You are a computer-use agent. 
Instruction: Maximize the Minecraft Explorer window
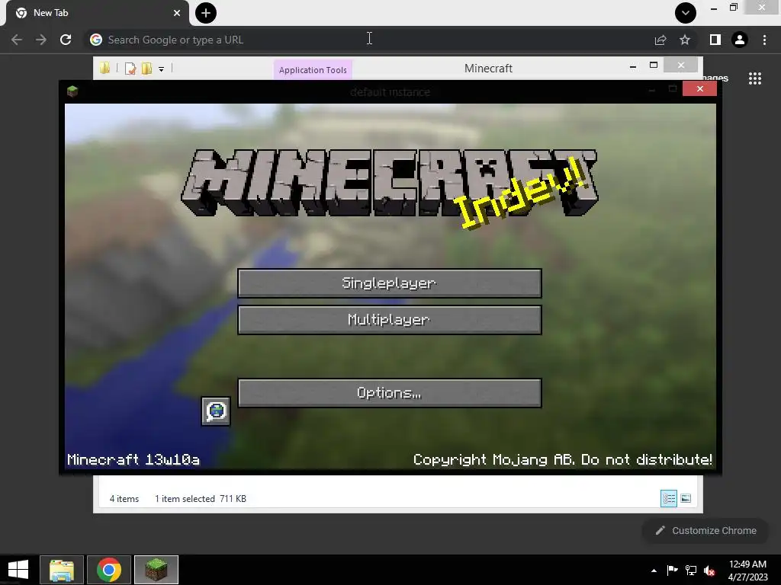654,66
